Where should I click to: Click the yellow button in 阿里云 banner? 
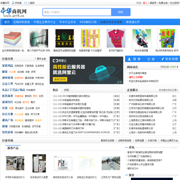[x=60, y=79]
